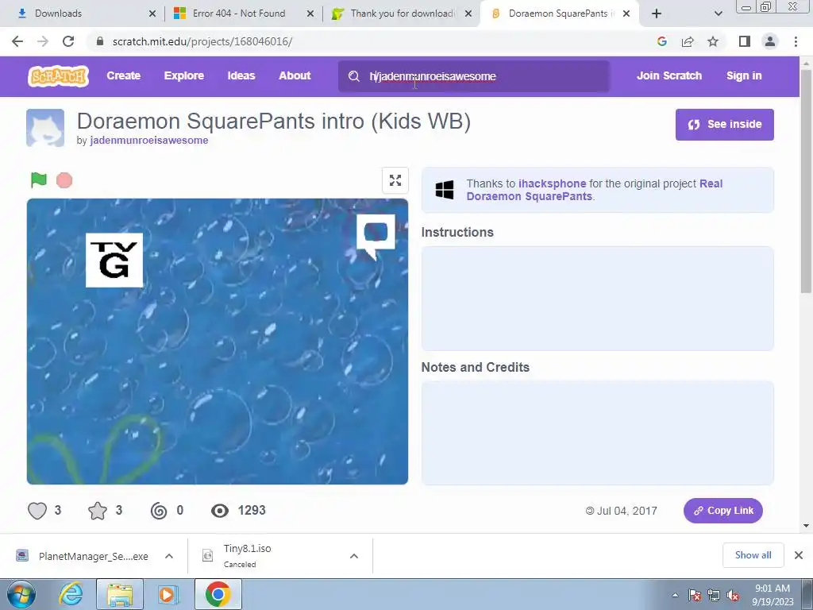
Task: Open the About menu item
Action: pos(295,75)
